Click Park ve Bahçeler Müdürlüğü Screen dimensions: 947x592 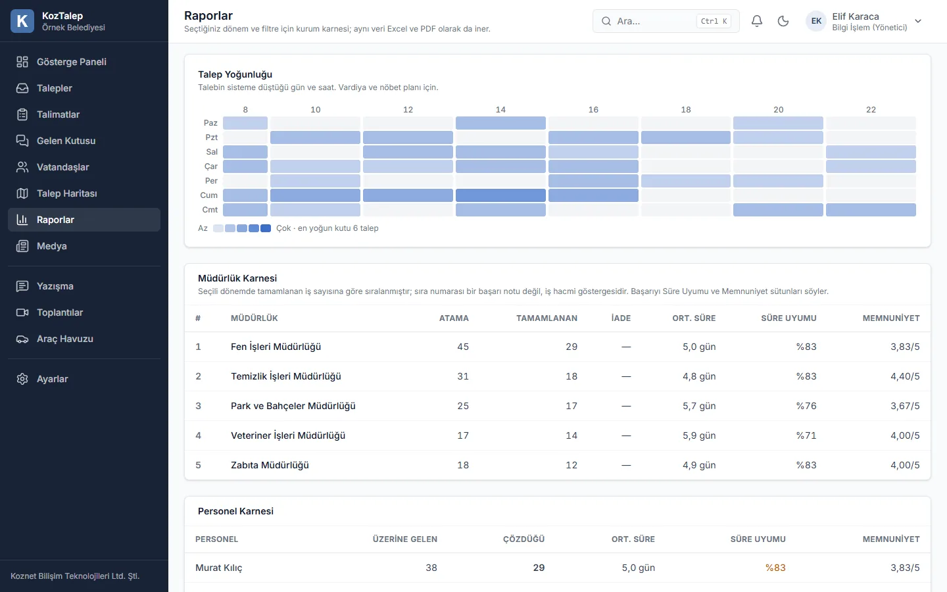click(293, 406)
